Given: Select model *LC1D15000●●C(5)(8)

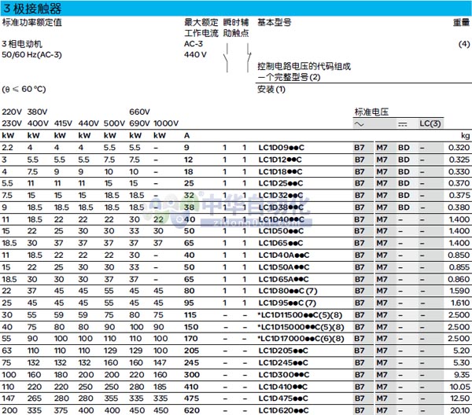Looking at the screenshot, I should point(301,327).
